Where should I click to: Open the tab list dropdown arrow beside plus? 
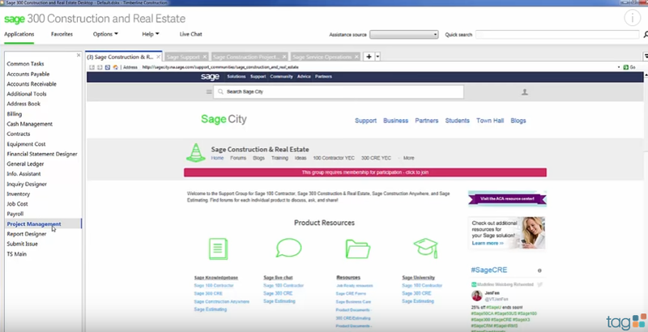click(x=377, y=57)
